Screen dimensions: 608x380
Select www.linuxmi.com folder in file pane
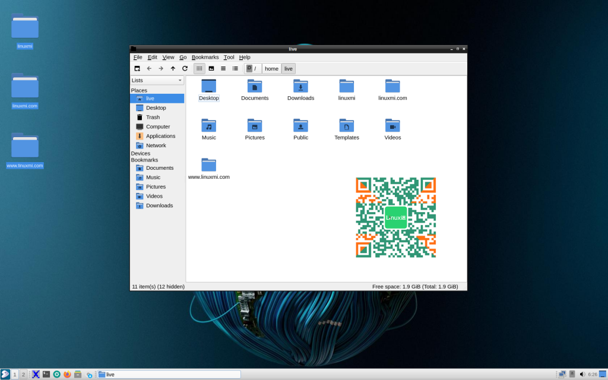(208, 169)
